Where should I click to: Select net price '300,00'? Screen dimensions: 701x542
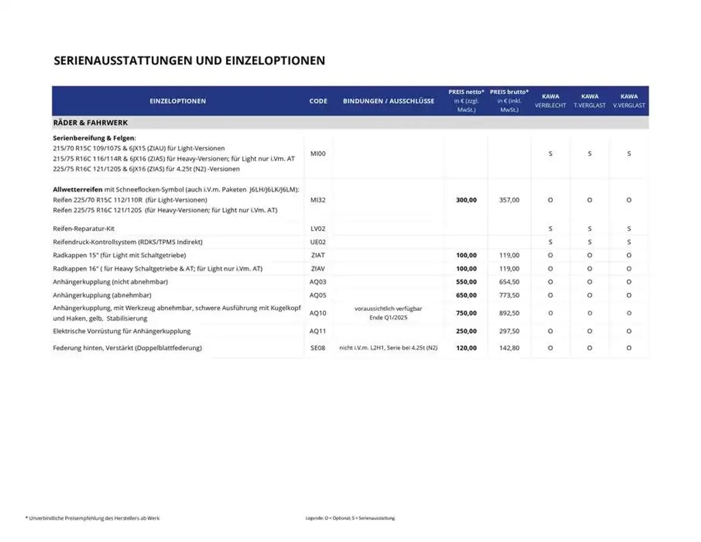(466, 200)
